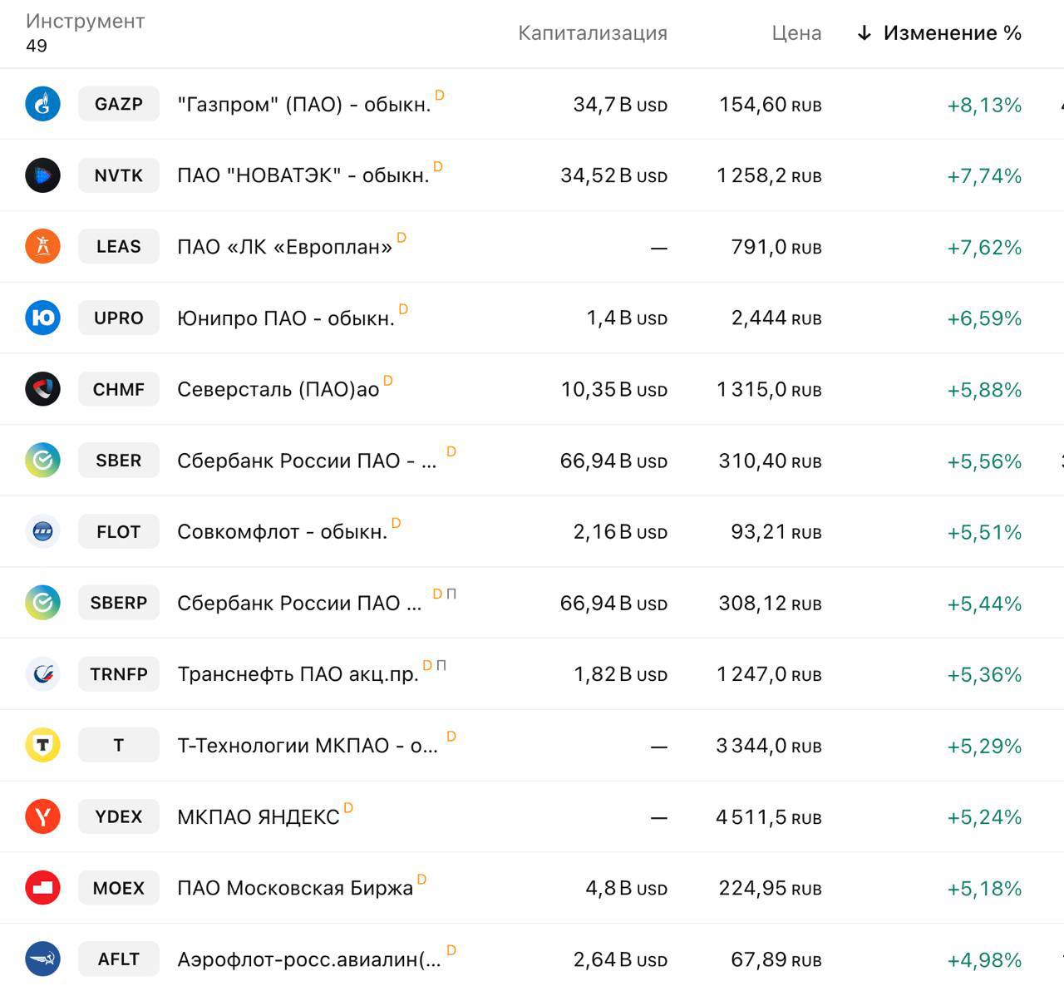
Task: Sort by Инструмент column header
Action: click(x=85, y=22)
